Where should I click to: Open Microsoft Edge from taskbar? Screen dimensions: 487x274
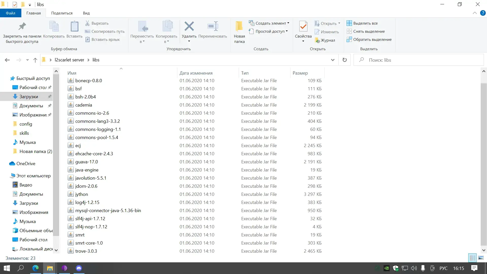pos(36,268)
